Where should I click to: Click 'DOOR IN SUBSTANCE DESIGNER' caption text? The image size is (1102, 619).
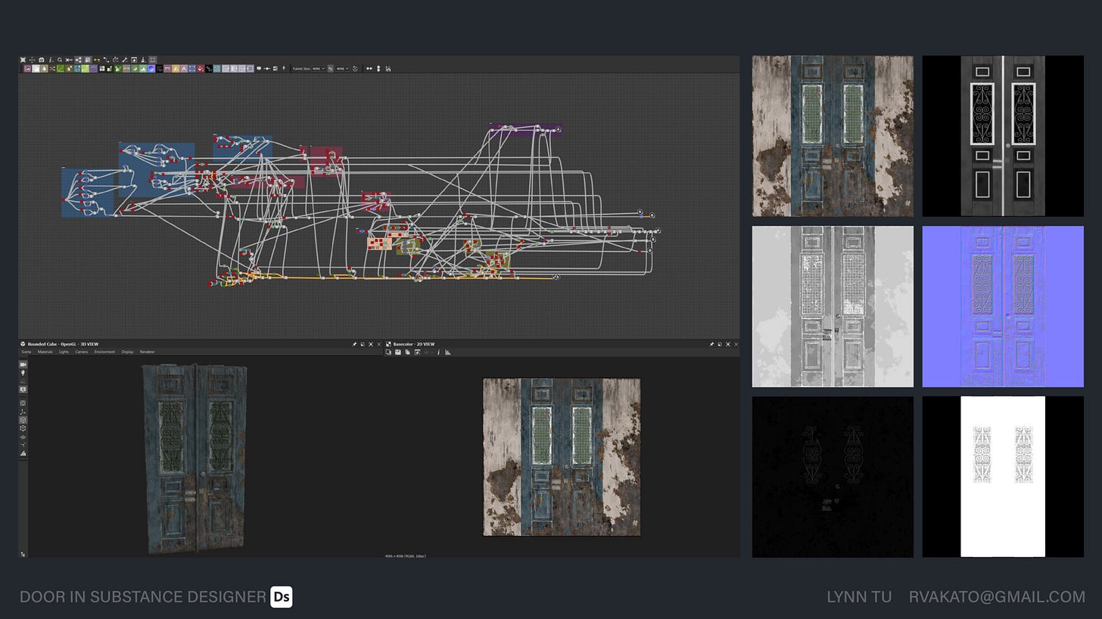(143, 597)
